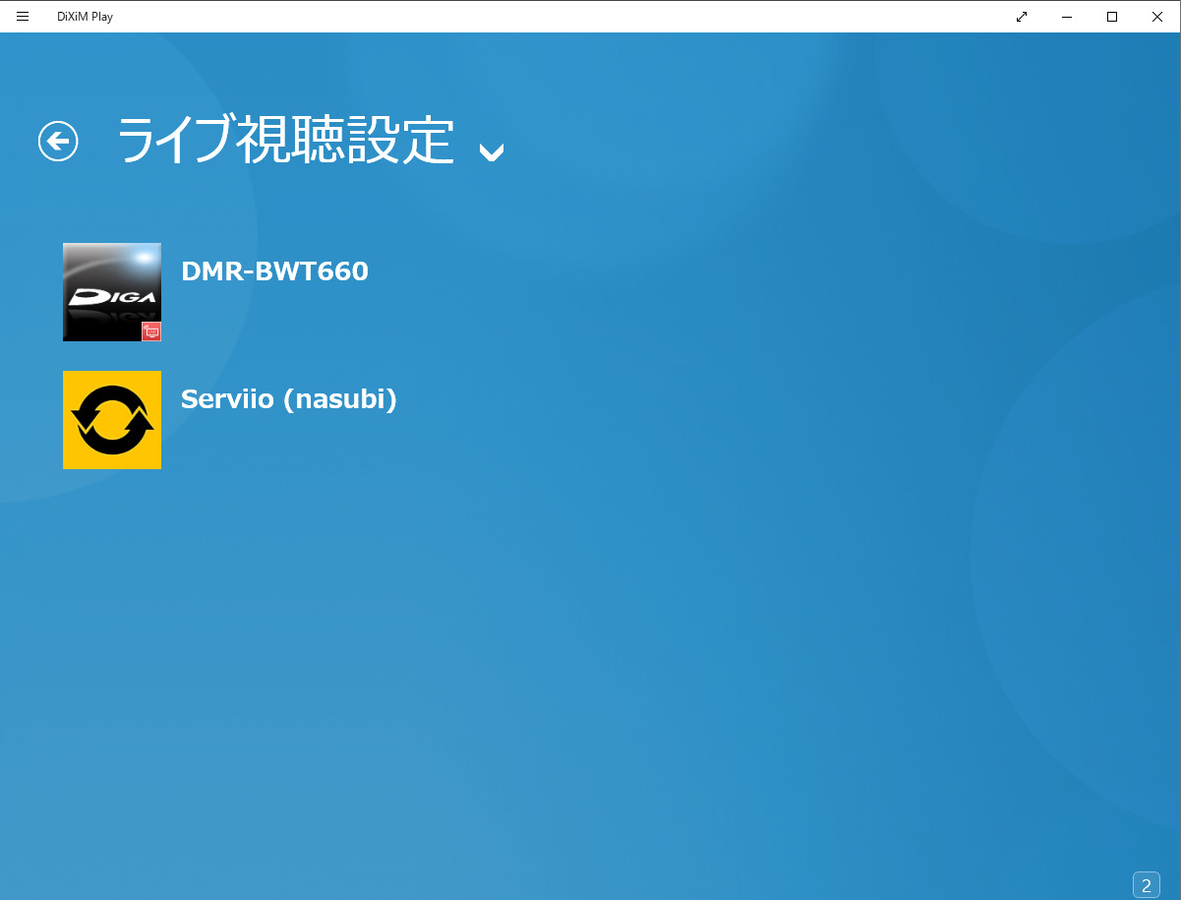The image size is (1181, 900).
Task: Maximize the DiXiM Play window
Action: pos(1112,16)
